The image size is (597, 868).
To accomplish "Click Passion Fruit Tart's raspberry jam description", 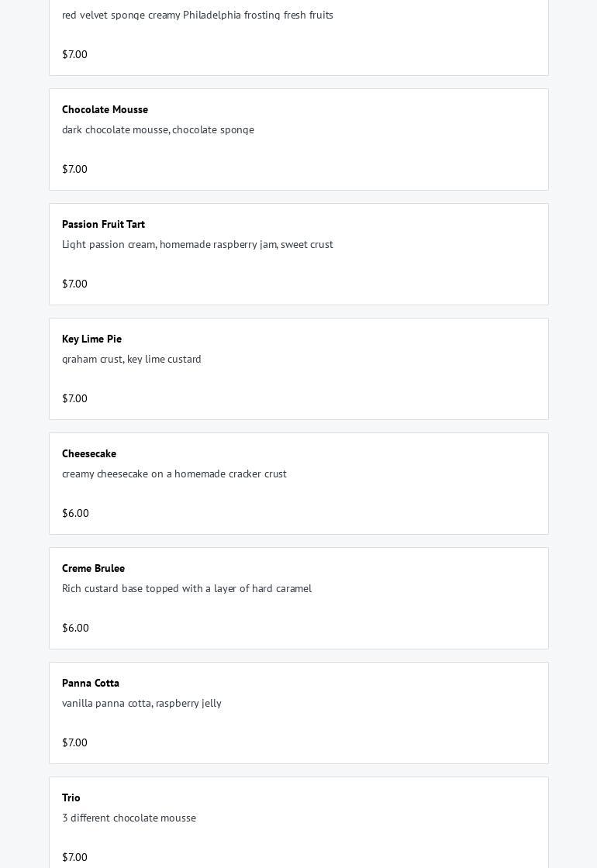I will pyautogui.click(x=198, y=244).
